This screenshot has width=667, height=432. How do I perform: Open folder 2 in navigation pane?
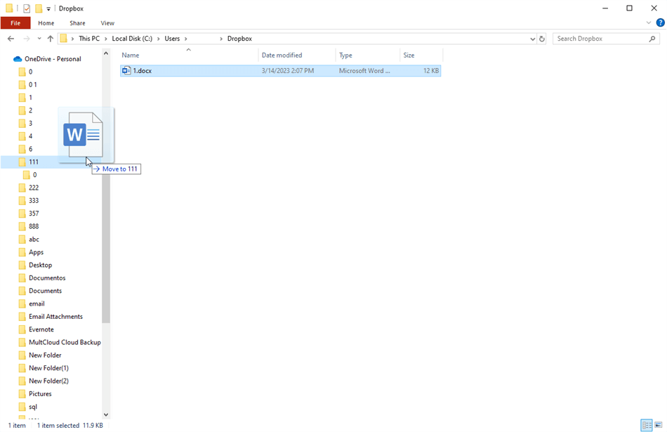31,110
